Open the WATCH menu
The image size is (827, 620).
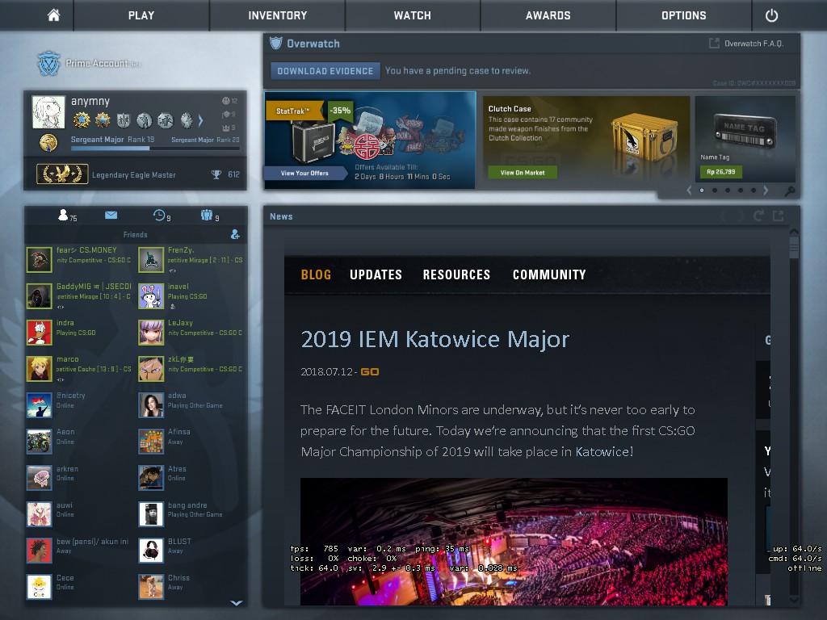coord(413,15)
